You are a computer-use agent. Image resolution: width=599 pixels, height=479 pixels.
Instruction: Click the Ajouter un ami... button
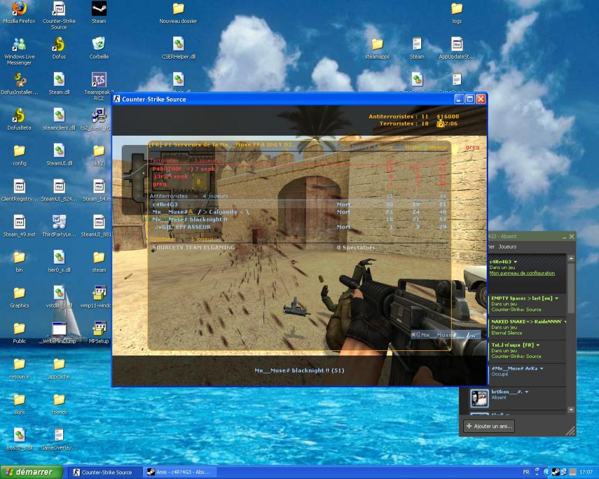(x=489, y=426)
